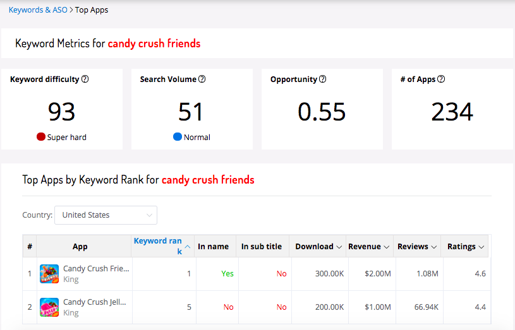The image size is (515, 330).
Task: Select the blue Normal indicator dot
Action: tap(178, 136)
